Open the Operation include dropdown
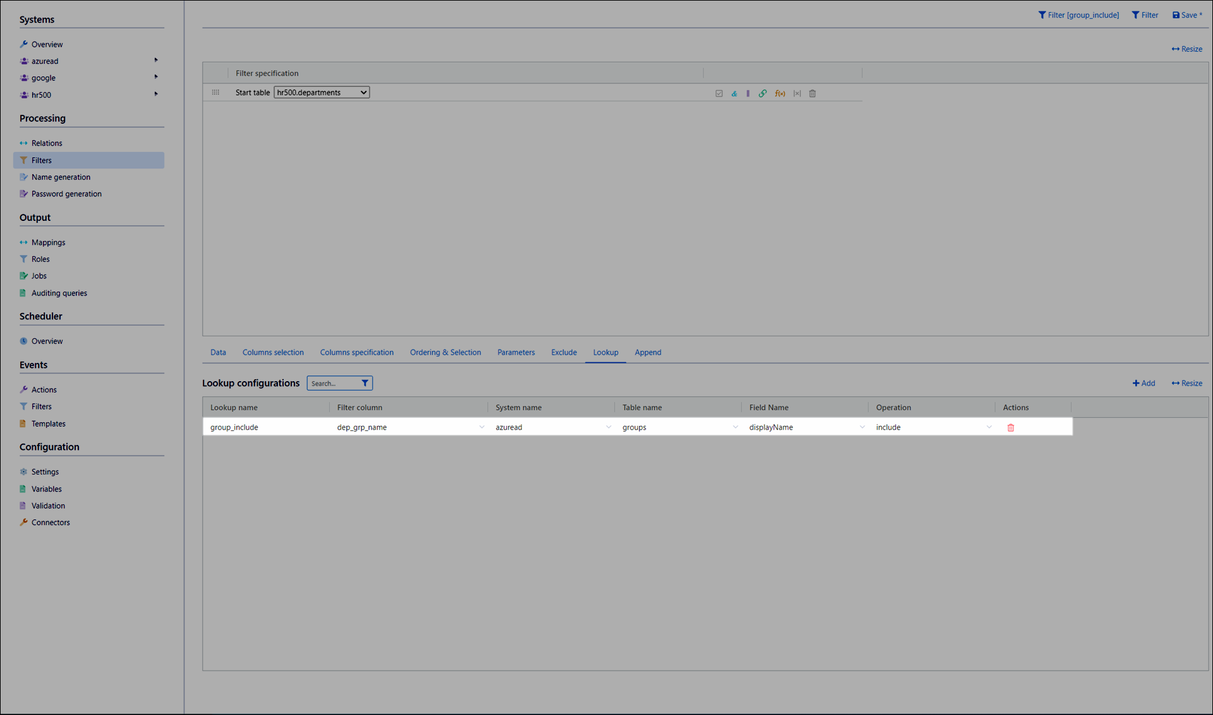Screen dimensions: 1213x715 (989, 427)
